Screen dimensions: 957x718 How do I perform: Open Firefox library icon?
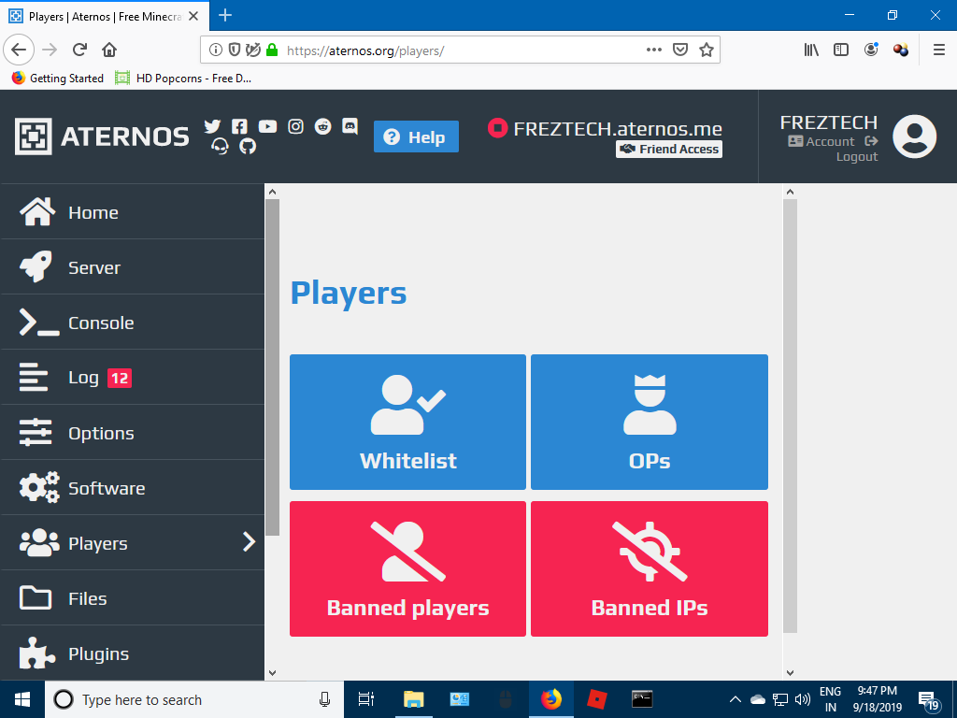pyautogui.click(x=811, y=50)
